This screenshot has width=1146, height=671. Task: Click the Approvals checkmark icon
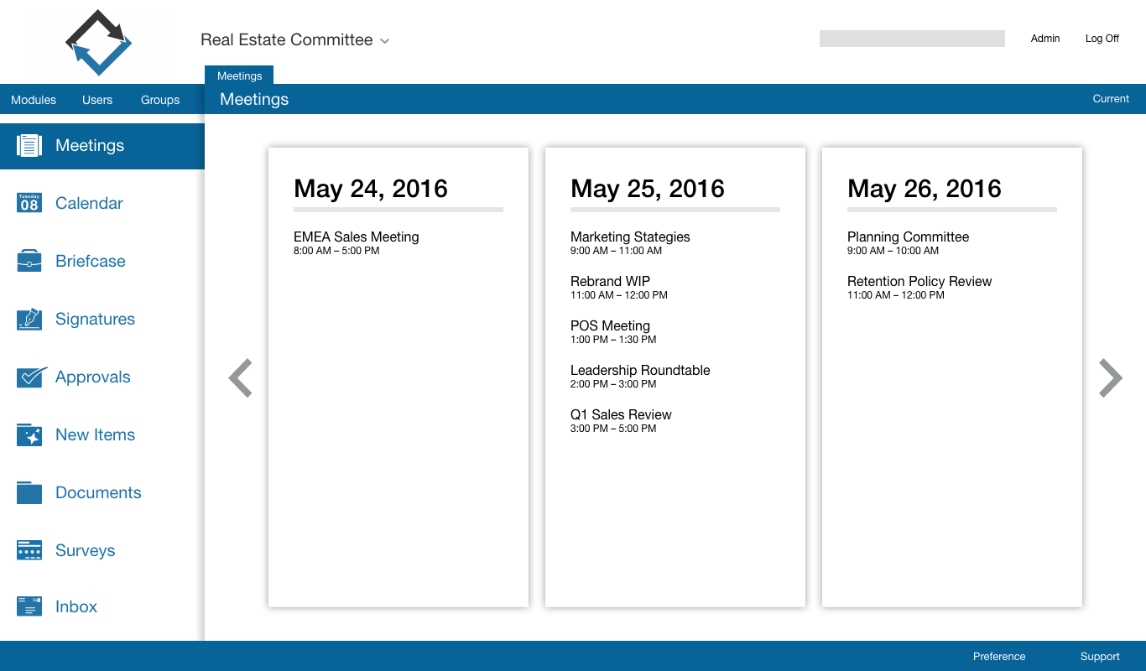pyautogui.click(x=31, y=377)
